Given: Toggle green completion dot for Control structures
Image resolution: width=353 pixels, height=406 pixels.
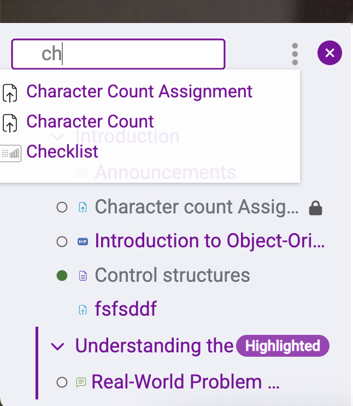Looking at the screenshot, I should coord(62,276).
